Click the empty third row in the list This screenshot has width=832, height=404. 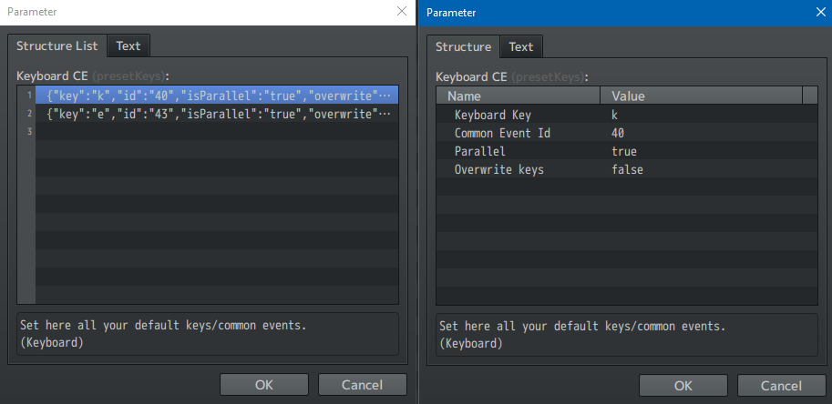tap(217, 132)
